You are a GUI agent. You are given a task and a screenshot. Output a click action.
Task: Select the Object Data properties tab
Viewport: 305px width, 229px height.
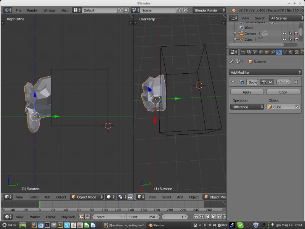click(285, 52)
